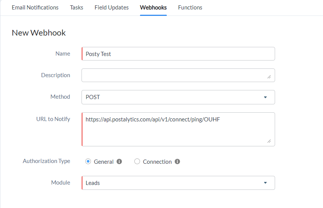
Task: Open the Email Notifications tab
Action: (x=35, y=8)
